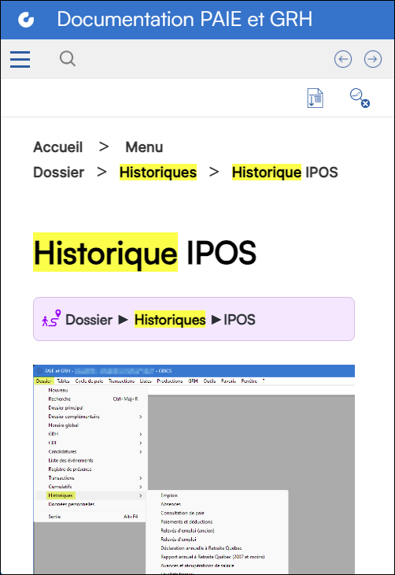Screen dimensions: 395x575
Task: Click the logo in the header
Action: pyautogui.click(x=26, y=20)
